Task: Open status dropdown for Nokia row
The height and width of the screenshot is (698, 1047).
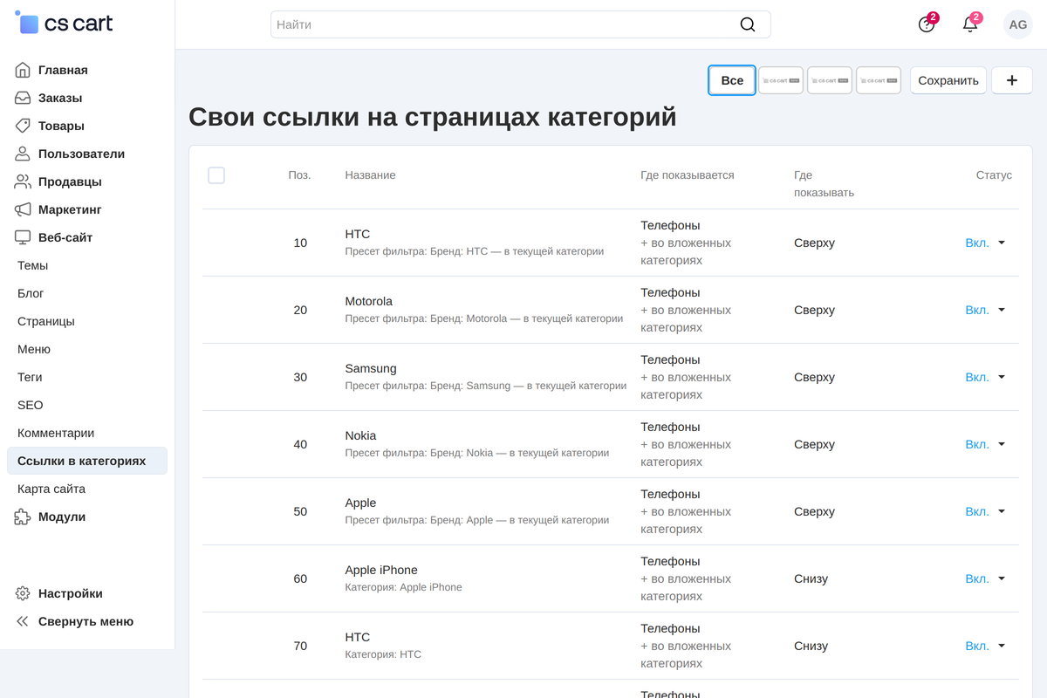Action: [986, 444]
